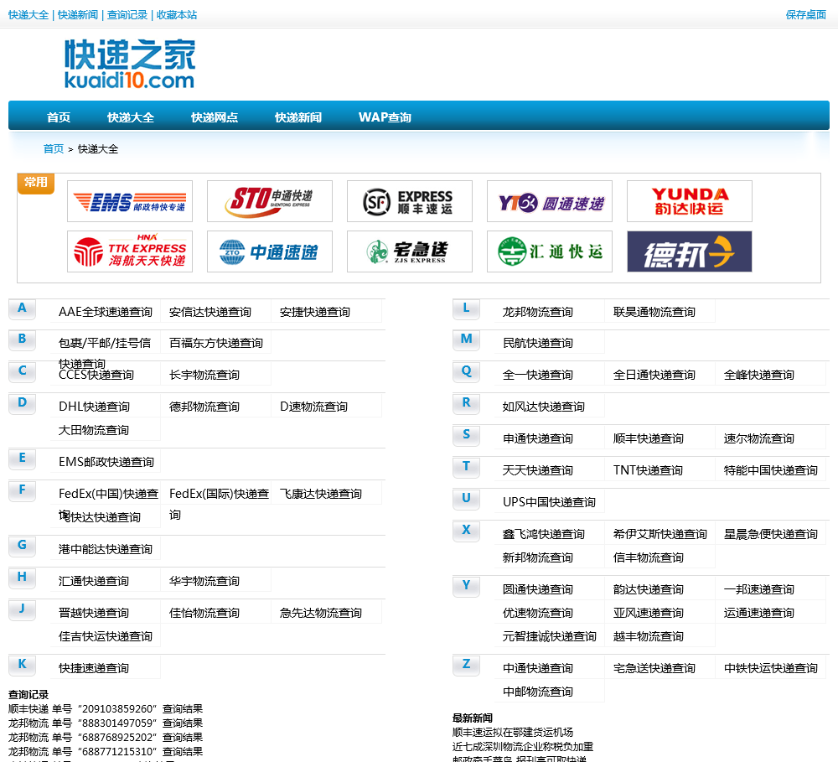Open the EMS courier logo
This screenshot has height=762, width=838.
point(130,201)
